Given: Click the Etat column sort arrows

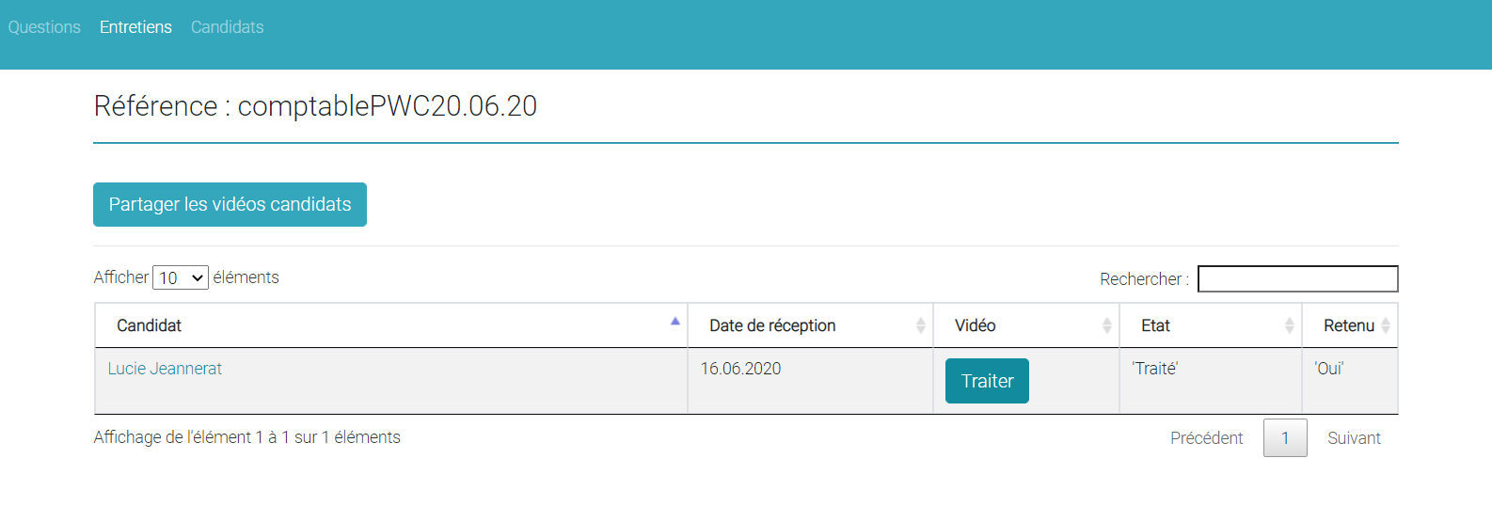Looking at the screenshot, I should (1289, 325).
